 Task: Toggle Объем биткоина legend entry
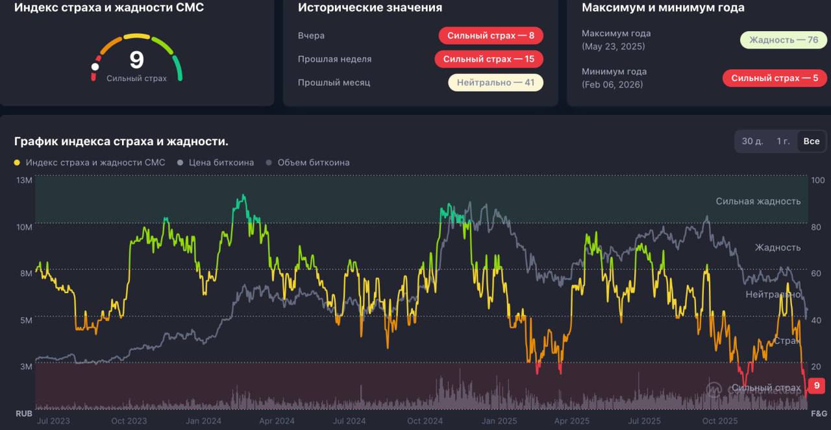click(308, 163)
